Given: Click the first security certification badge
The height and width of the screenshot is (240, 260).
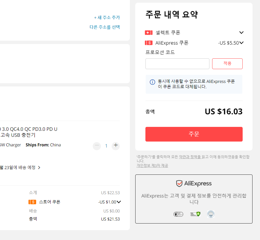Looking at the screenshot, I should [178, 214].
